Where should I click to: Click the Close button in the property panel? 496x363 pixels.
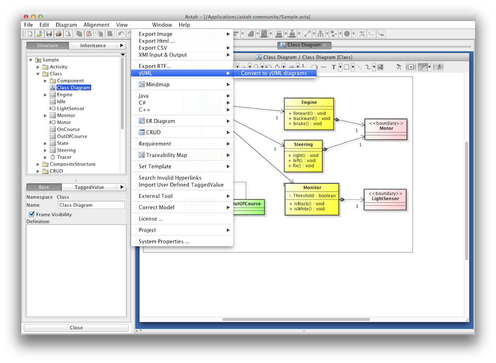[x=76, y=328]
